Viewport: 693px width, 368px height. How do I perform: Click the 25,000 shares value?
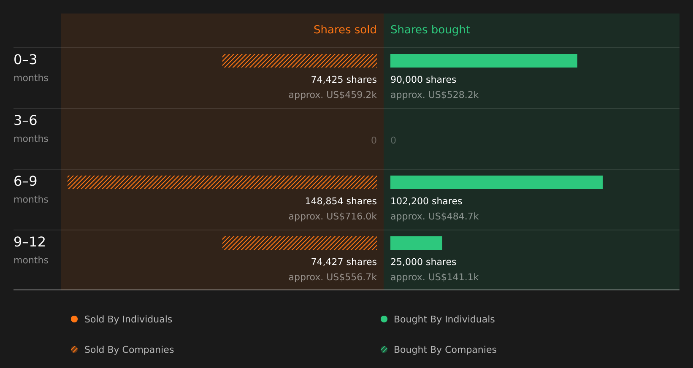coord(423,262)
